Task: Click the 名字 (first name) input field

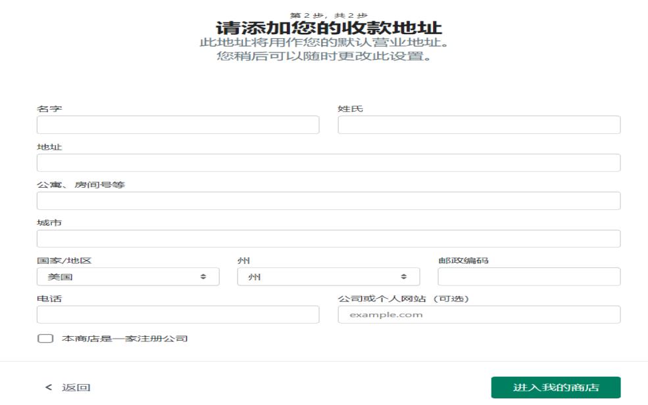Action: pos(178,125)
